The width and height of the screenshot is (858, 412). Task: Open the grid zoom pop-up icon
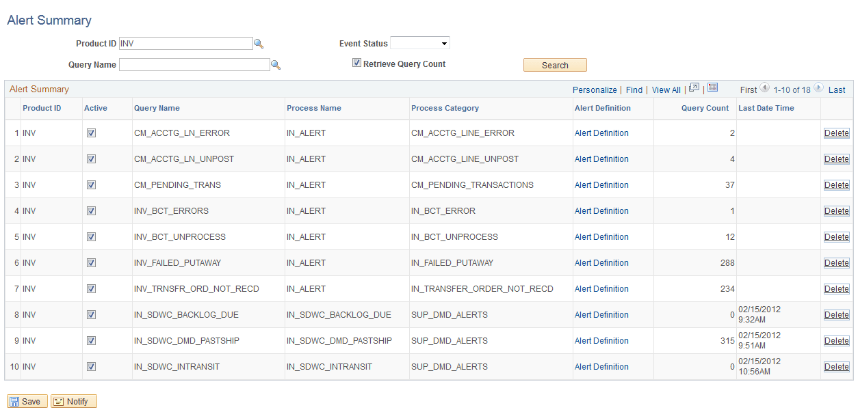pyautogui.click(x=693, y=89)
